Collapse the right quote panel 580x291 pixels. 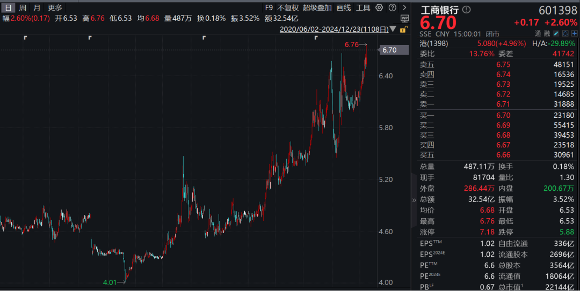pyautogui.click(x=414, y=200)
